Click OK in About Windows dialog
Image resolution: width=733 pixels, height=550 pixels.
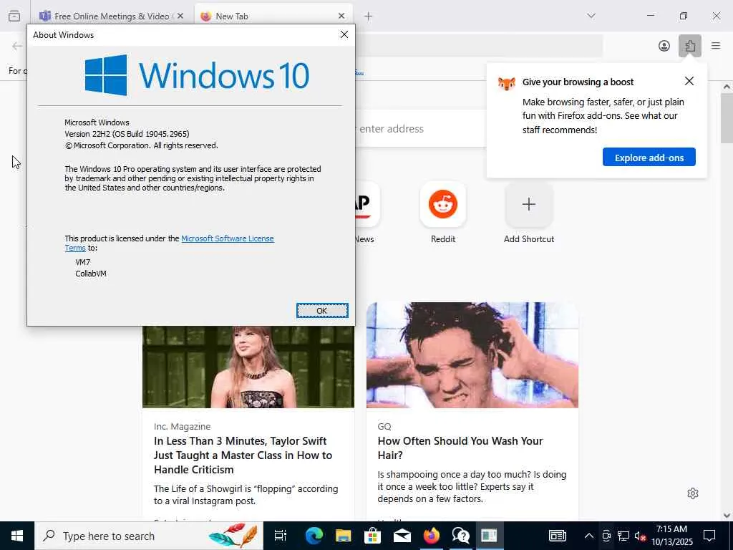click(322, 311)
